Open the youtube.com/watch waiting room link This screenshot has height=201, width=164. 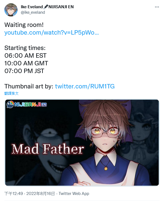(x=52, y=33)
